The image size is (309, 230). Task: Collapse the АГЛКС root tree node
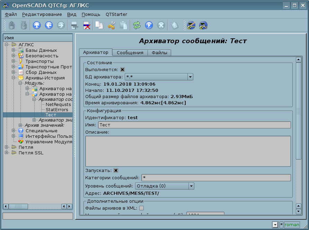coord(7,45)
